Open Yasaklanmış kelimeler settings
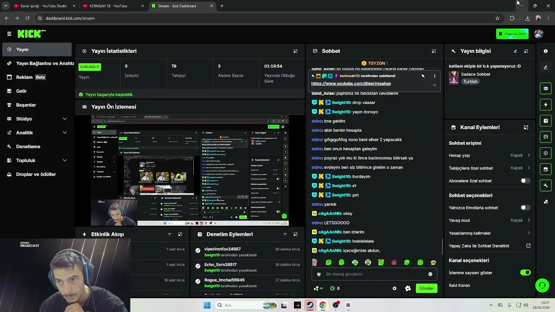Image resolution: width=555 pixels, height=312 pixels. pyautogui.click(x=490, y=233)
